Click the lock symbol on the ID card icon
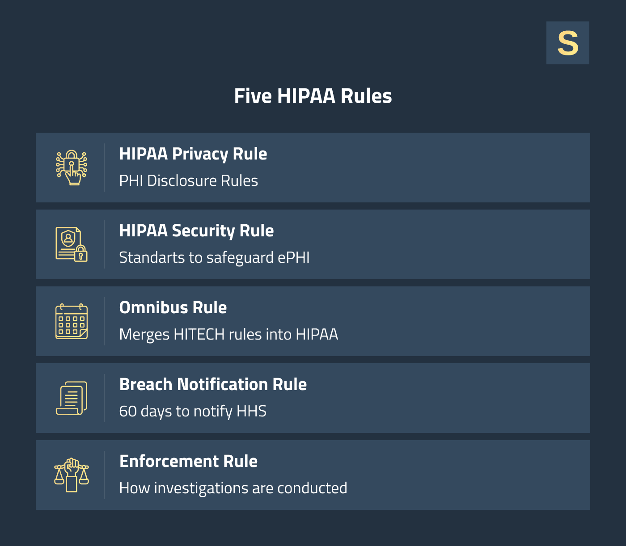This screenshot has width=626, height=546. click(x=81, y=255)
